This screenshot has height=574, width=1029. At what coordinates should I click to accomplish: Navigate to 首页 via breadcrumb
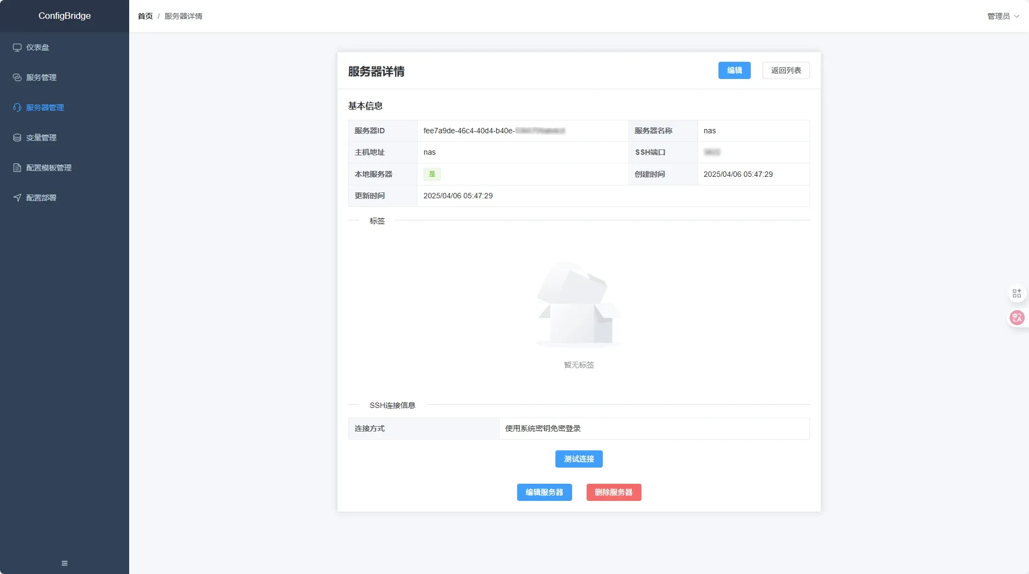(x=144, y=16)
